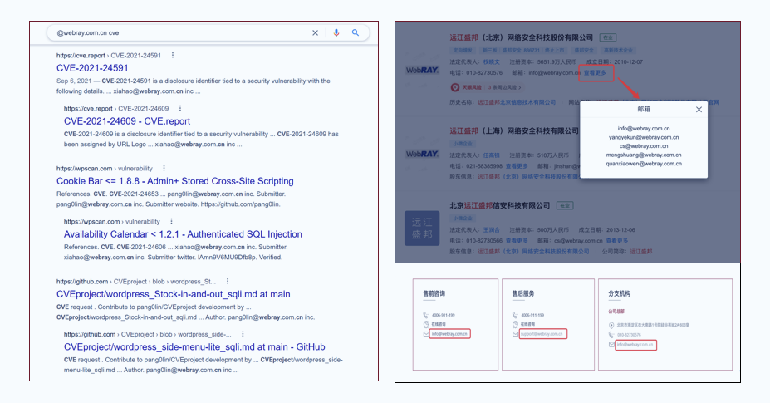Open the CVE-2021-24591 result link

92,68
